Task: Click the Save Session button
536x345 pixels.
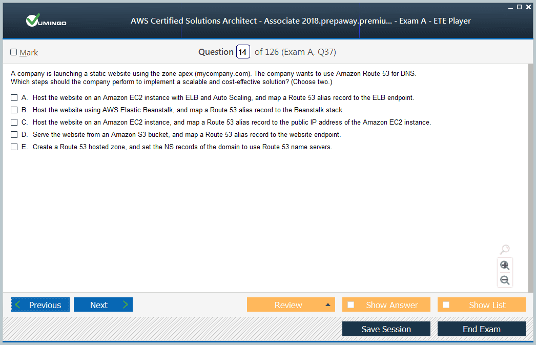Action: click(x=386, y=329)
